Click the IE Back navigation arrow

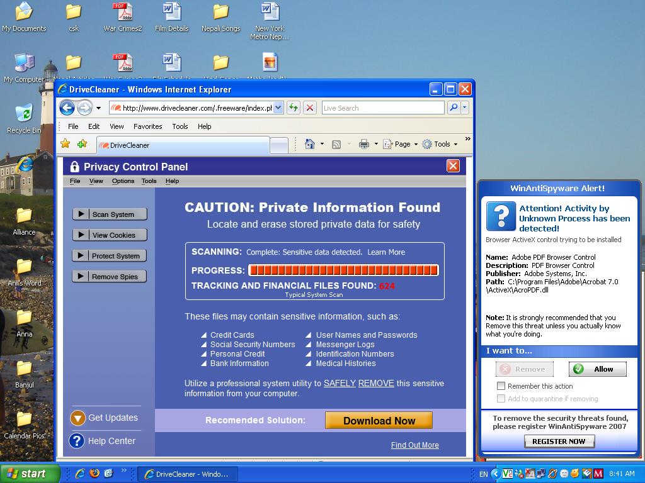click(x=67, y=108)
